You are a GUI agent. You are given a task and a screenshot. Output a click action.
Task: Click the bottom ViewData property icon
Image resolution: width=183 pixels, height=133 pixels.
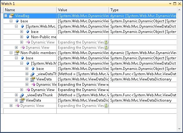tap(22, 100)
